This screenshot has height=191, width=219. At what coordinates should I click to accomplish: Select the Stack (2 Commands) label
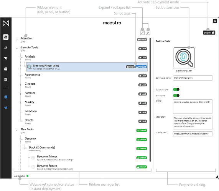[42, 147]
